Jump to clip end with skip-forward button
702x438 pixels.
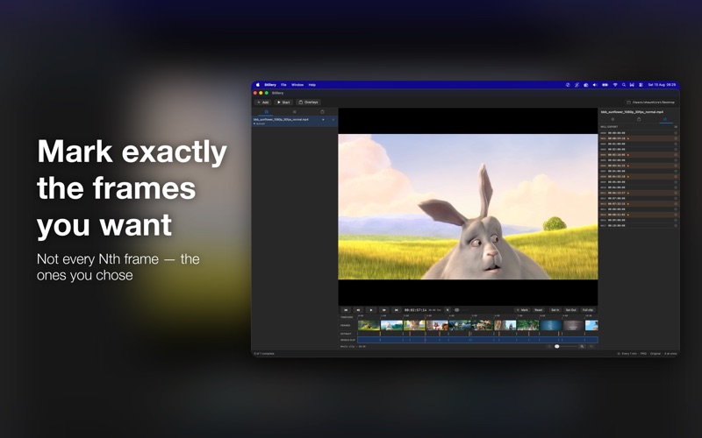pos(397,310)
